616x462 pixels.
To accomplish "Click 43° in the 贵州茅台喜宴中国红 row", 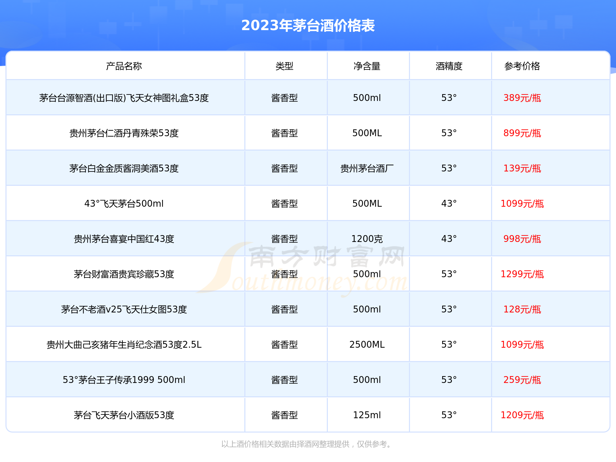I will click(x=449, y=239).
